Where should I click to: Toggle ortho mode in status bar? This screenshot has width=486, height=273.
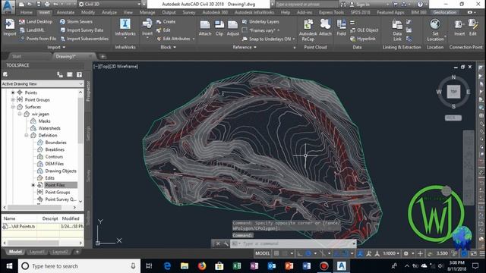pyautogui.click(x=300, y=253)
